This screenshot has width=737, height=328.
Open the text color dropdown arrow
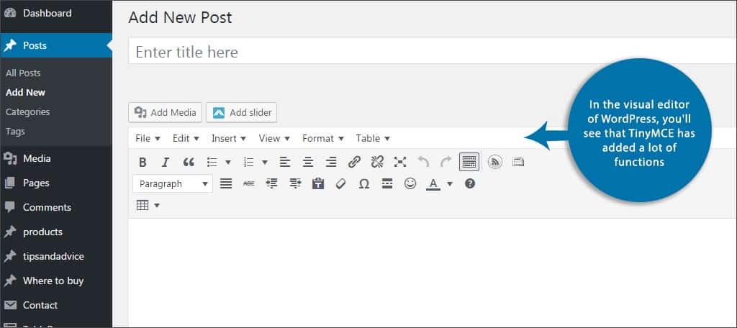[449, 184]
